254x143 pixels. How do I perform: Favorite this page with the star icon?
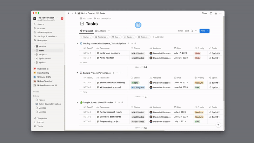click(x=216, y=13)
